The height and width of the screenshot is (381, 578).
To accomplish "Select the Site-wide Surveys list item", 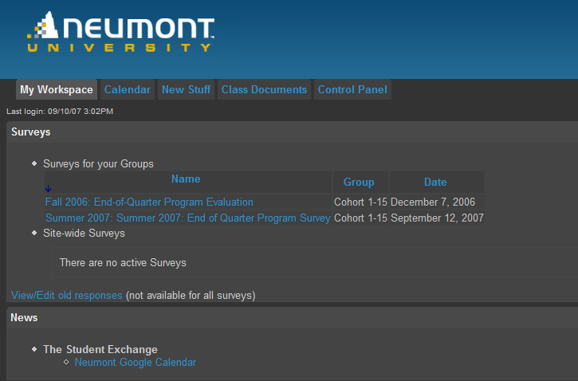I will click(84, 234).
